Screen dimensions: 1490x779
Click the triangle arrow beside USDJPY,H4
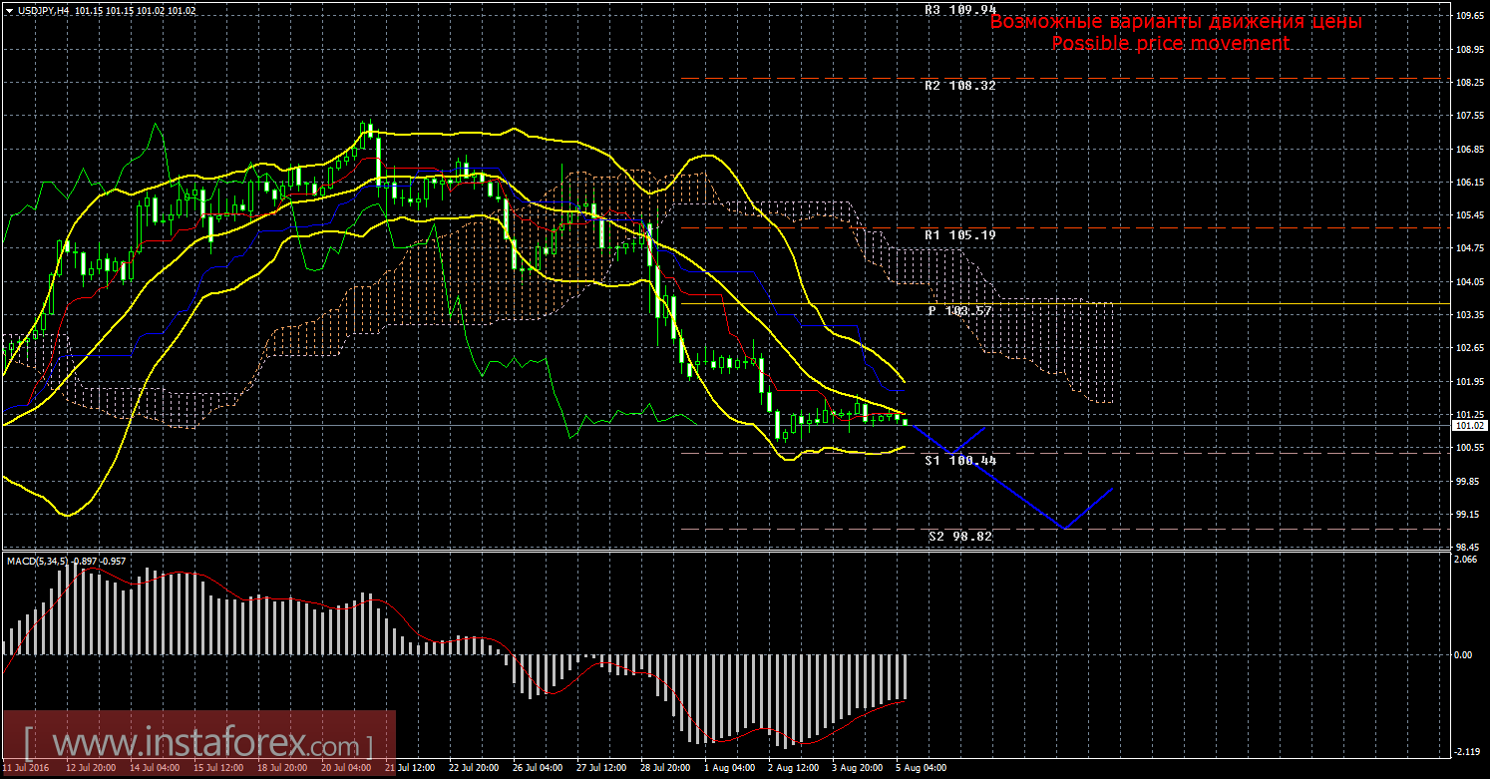9,10
